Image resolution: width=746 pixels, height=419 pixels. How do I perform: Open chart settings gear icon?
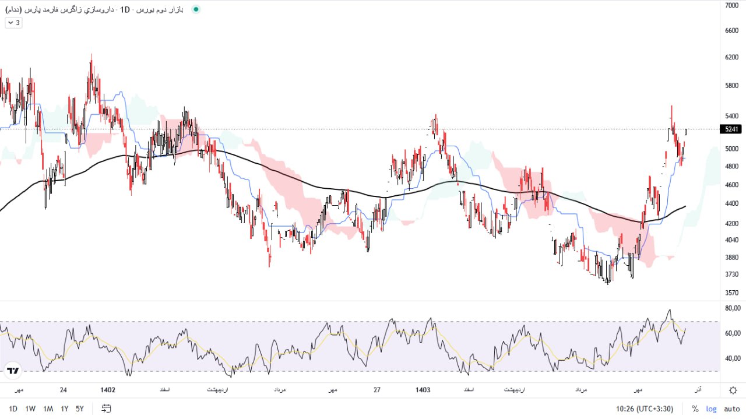[x=733, y=390]
